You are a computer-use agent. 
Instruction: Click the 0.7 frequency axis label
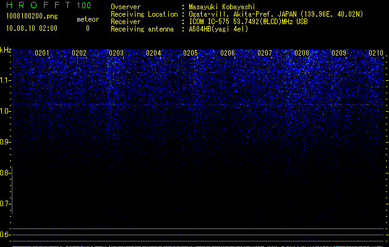pyautogui.click(x=5, y=204)
